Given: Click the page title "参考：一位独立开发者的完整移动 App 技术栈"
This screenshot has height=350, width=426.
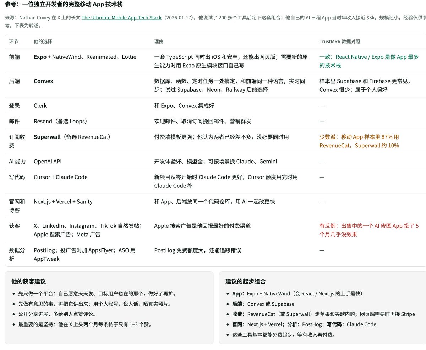Looking at the screenshot, I should click(x=64, y=5).
